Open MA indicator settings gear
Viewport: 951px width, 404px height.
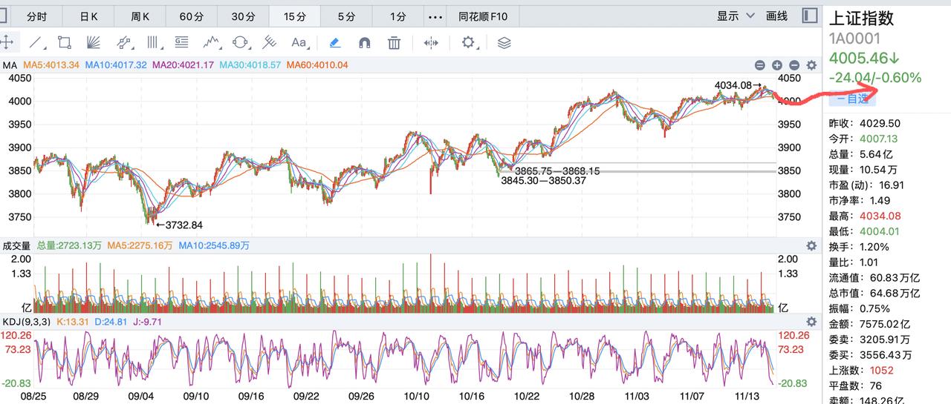click(x=811, y=65)
